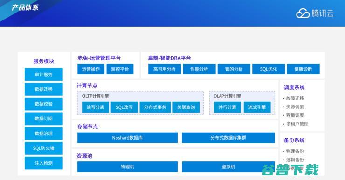Viewport: 345px width, 180px height.
Task: Open the 健康诊断 box
Action: [x=303, y=69]
